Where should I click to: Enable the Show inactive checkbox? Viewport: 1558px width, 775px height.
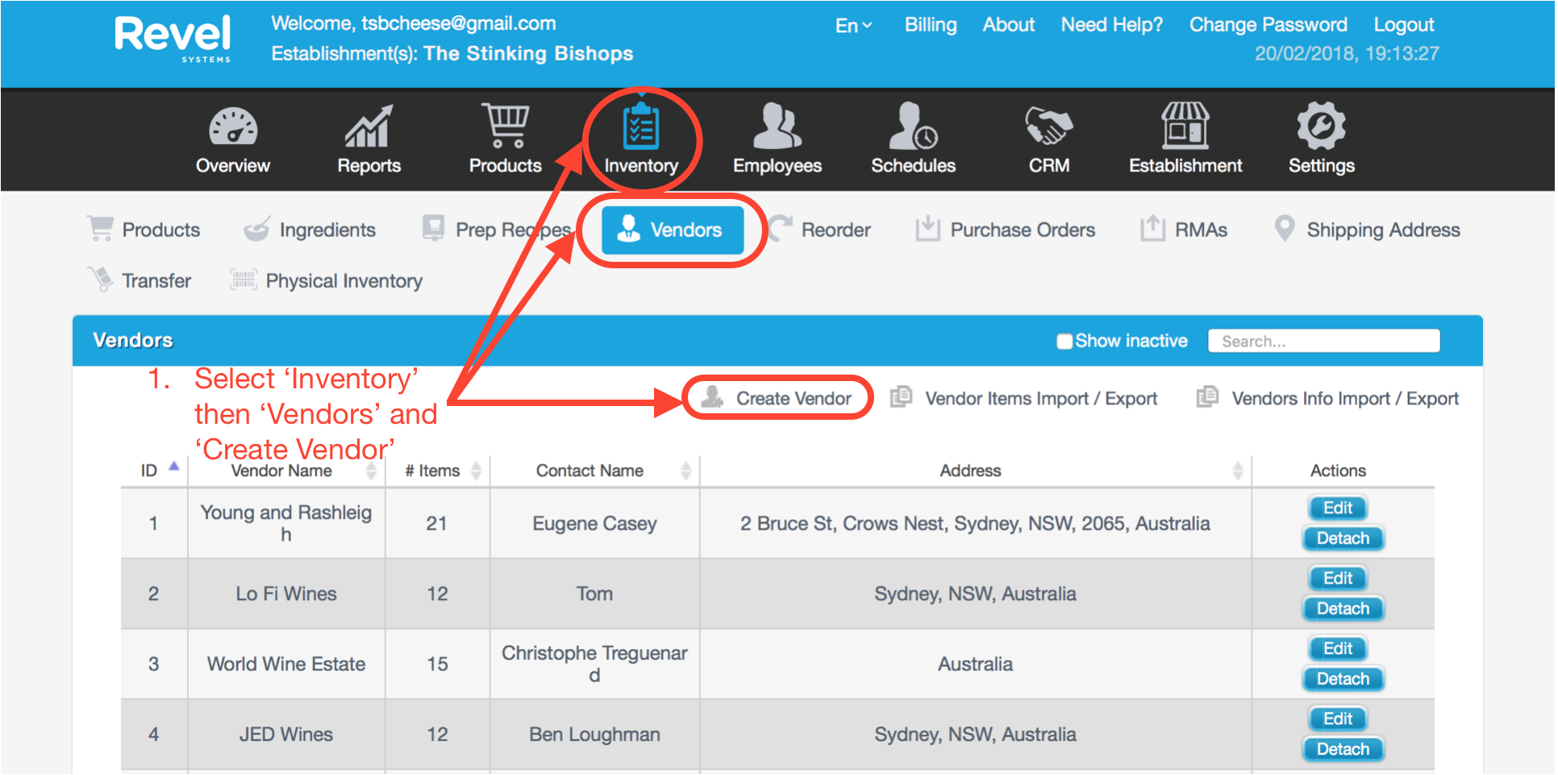coord(1064,342)
